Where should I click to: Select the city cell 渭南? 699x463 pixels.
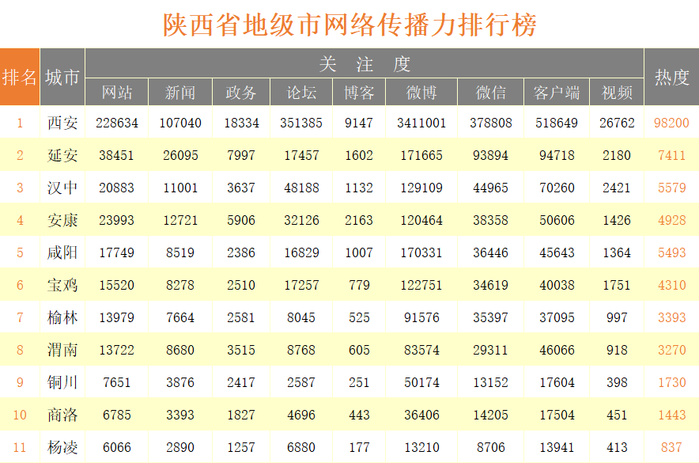tap(62, 350)
